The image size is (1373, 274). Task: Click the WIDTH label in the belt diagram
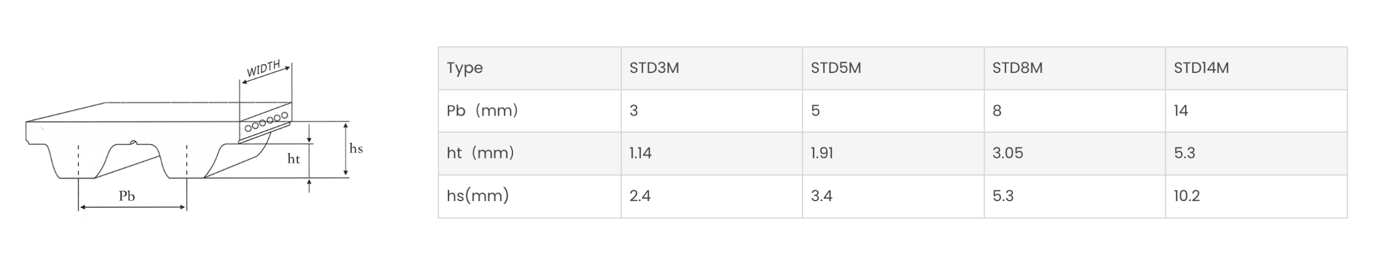tap(264, 68)
